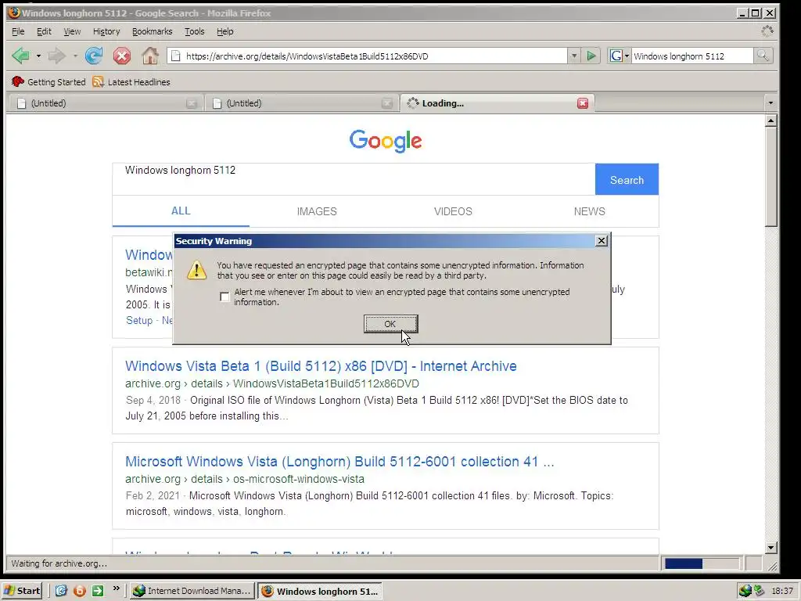
Task: Click the scrollbar down arrow
Action: [770, 547]
